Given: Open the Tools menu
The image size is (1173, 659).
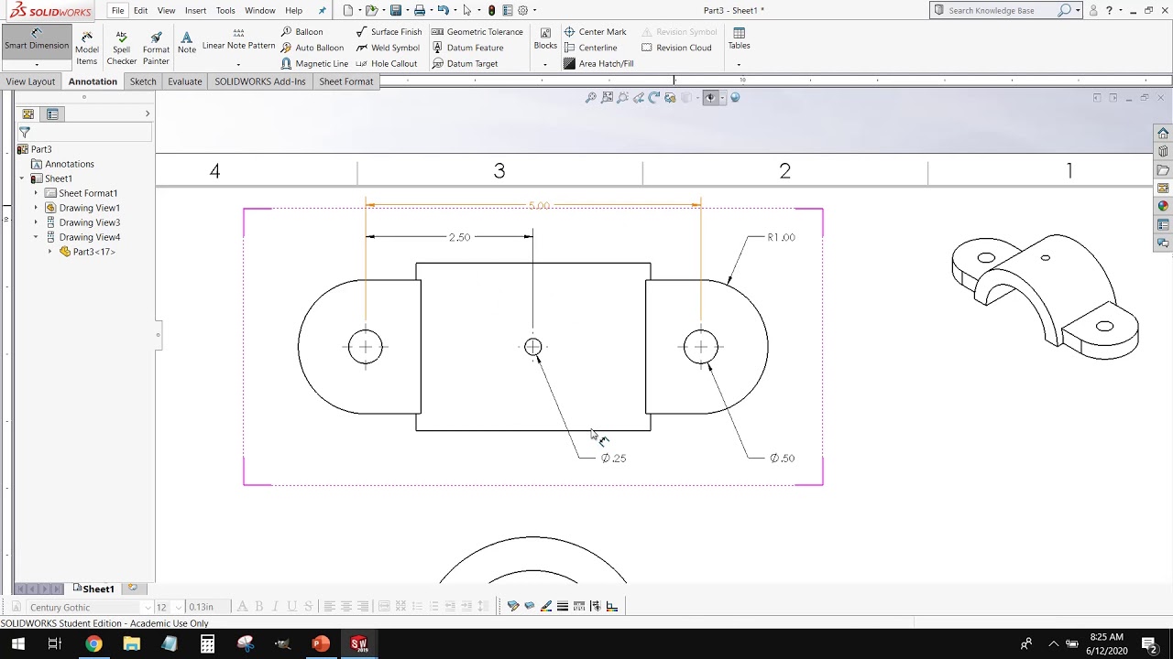Looking at the screenshot, I should pyautogui.click(x=225, y=11).
